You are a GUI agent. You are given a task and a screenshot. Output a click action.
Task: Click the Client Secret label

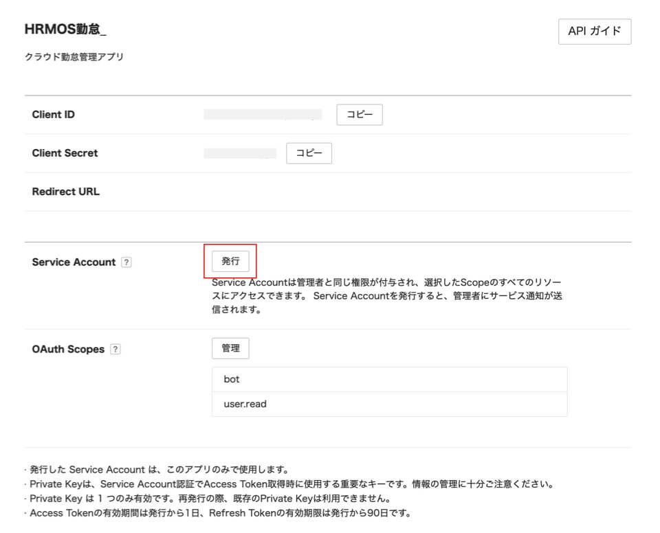tap(65, 153)
